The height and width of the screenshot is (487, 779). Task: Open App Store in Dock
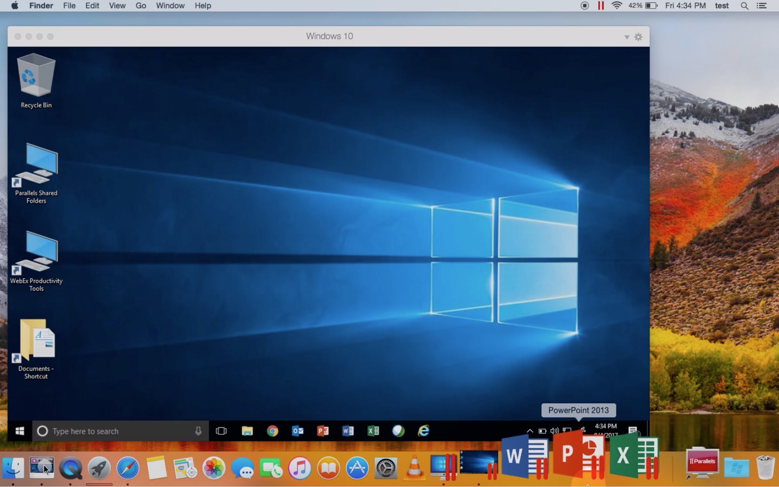click(x=357, y=468)
